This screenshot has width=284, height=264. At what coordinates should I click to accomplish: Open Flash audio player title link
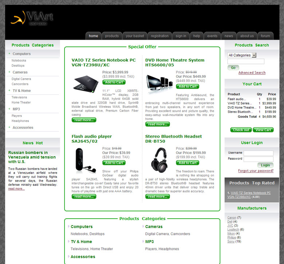(x=92, y=139)
